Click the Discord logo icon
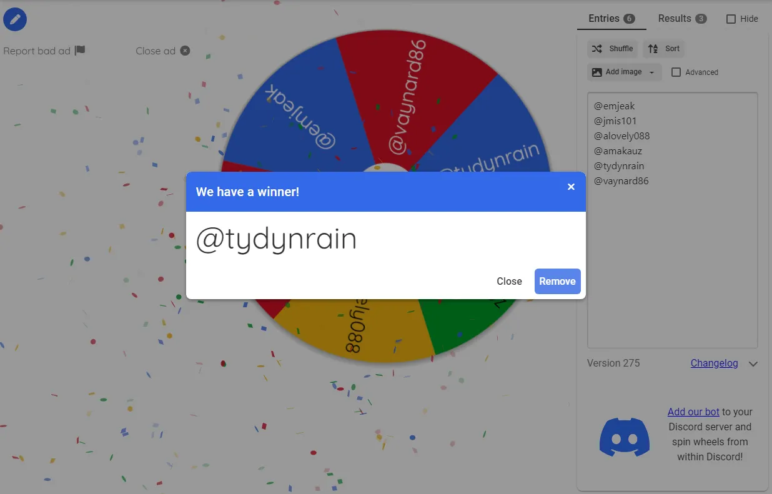Image resolution: width=772 pixels, height=494 pixels. pyautogui.click(x=625, y=437)
